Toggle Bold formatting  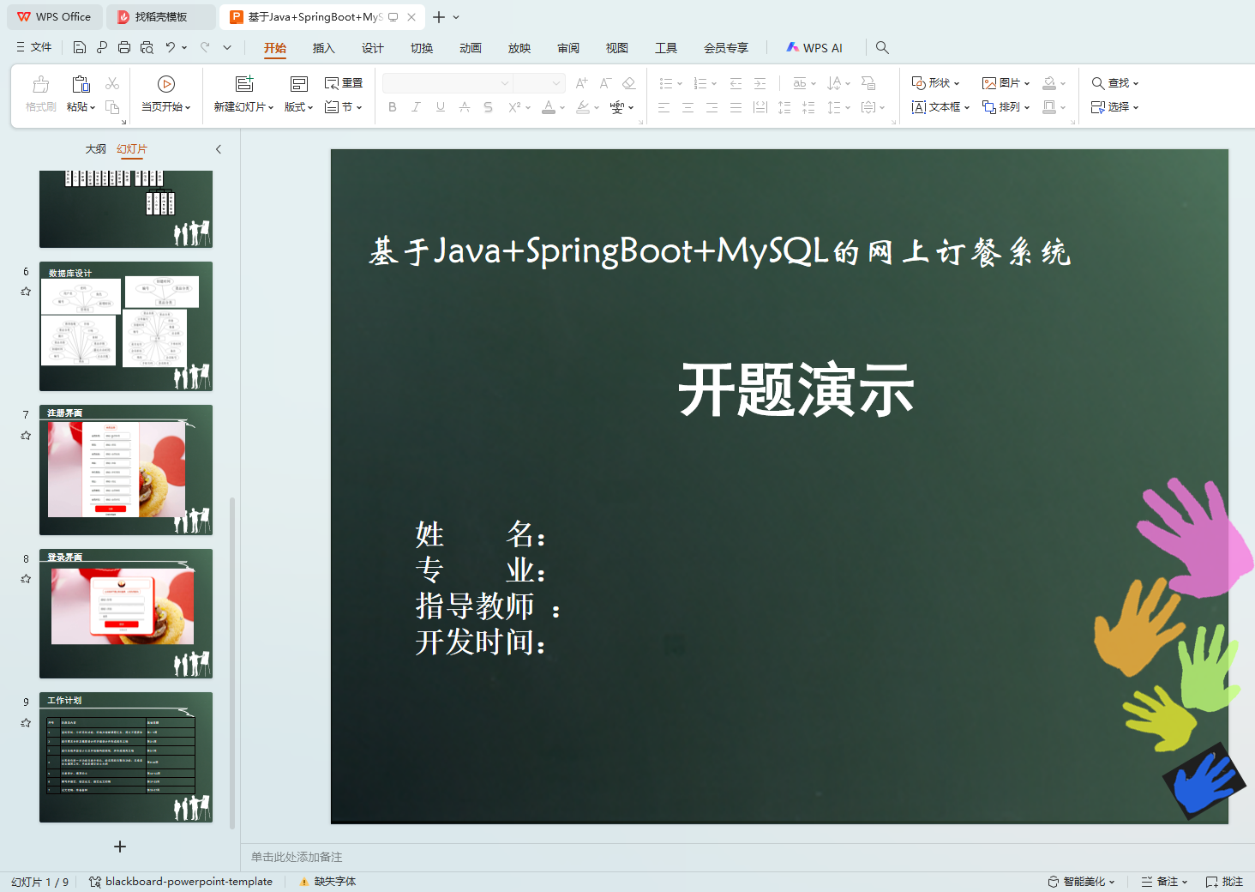393,107
